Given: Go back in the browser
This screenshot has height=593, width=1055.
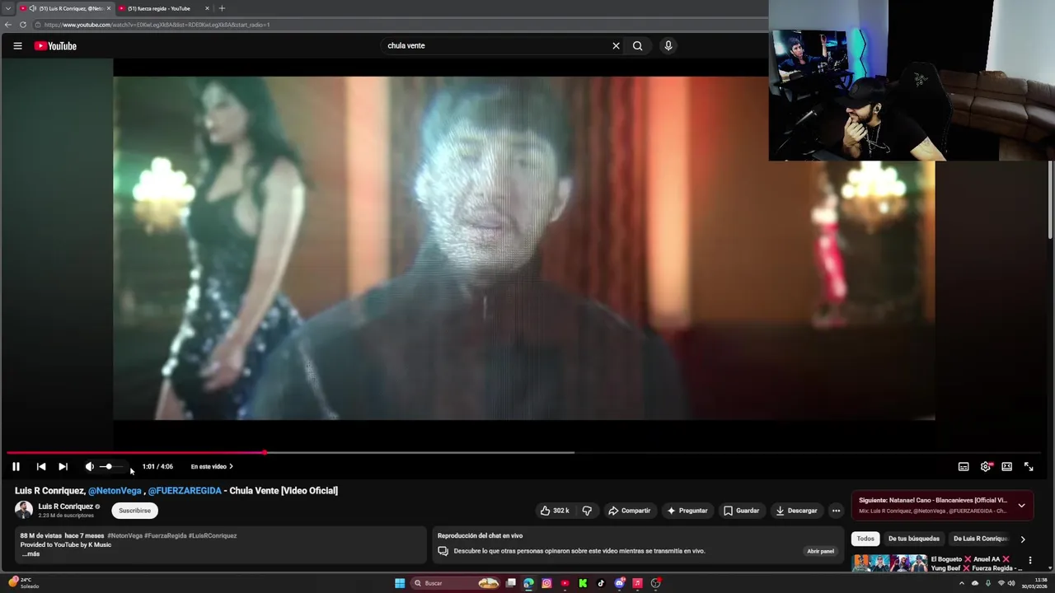Looking at the screenshot, I should 8,25.
